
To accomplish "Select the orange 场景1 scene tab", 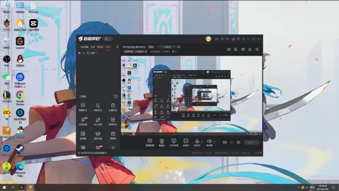I will [x=108, y=47].
